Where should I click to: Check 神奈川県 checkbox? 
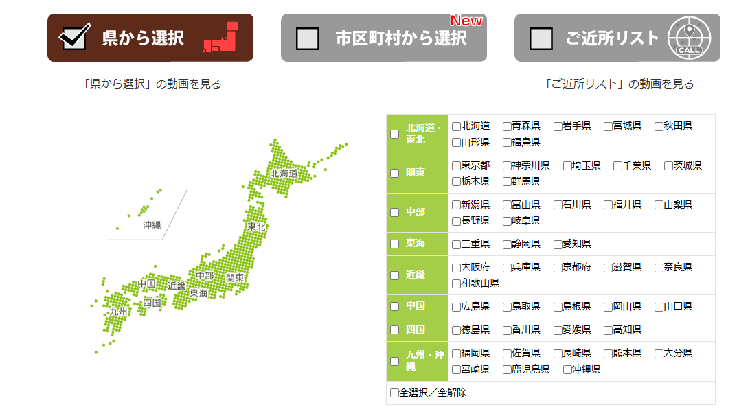click(507, 166)
